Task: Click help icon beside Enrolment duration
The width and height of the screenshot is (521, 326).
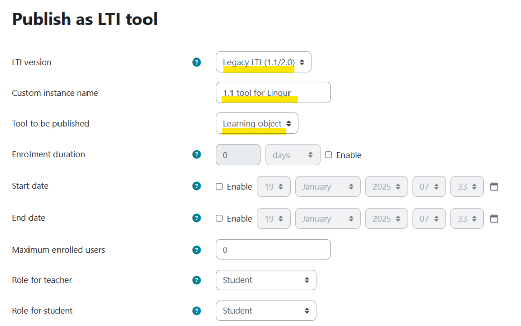Action: (x=197, y=155)
